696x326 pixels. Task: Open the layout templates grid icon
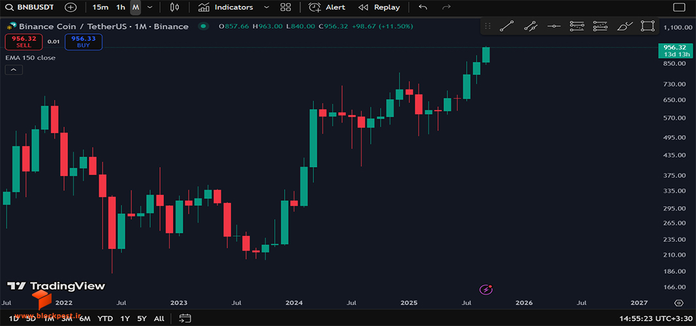click(286, 7)
